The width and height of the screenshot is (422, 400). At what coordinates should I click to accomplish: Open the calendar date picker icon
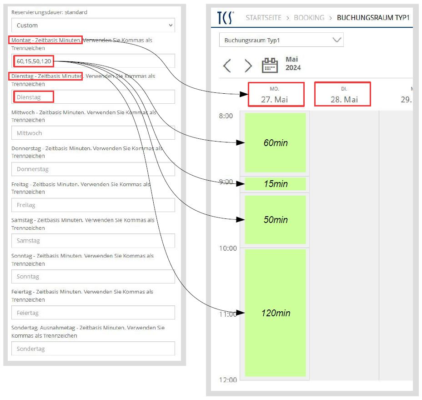[270, 66]
